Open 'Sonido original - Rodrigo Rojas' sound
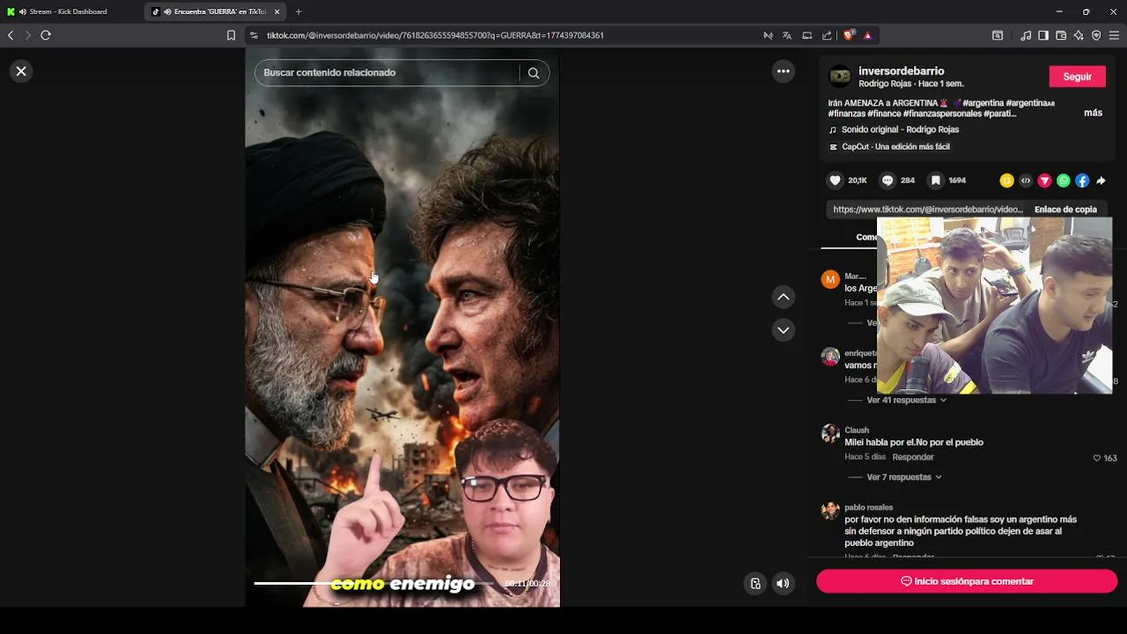Viewport: 1127px width, 634px height. tap(900, 129)
